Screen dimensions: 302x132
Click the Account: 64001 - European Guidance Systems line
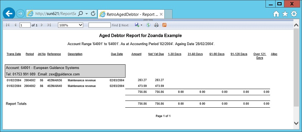43,68
